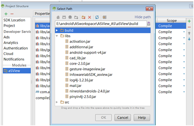Jump to project directory icon
194x126 pixels.
click(x=70, y=17)
